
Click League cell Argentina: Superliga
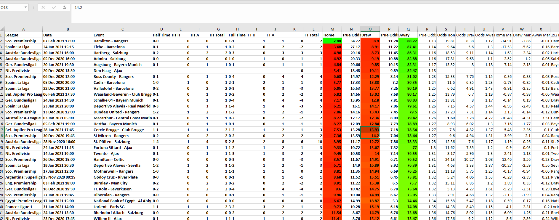(x=23, y=177)
